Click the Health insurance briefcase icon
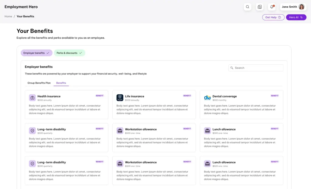Screen dimensions: 311x189 pos(32,97)
